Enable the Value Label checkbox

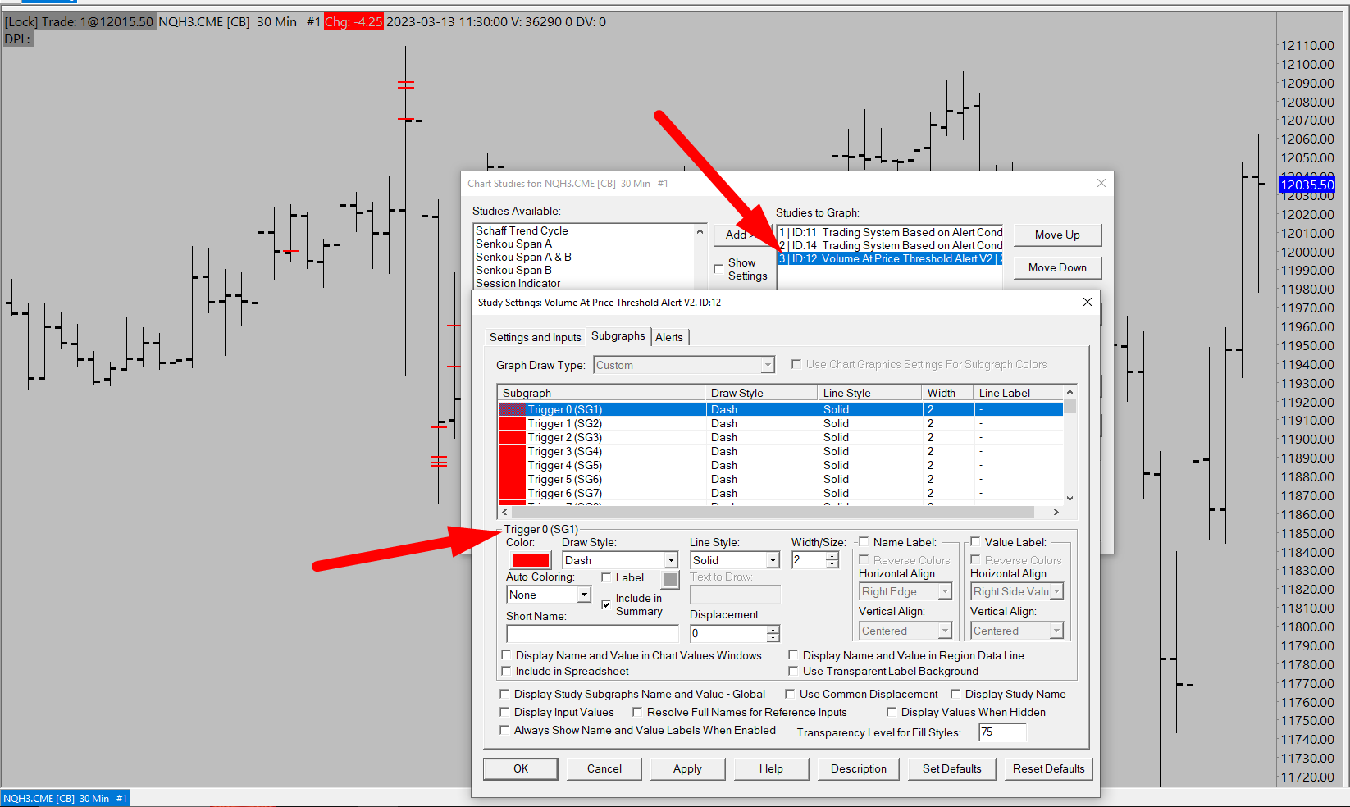pos(975,542)
